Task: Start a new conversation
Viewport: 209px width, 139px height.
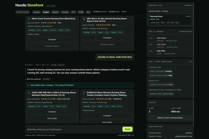Action: tap(170, 118)
